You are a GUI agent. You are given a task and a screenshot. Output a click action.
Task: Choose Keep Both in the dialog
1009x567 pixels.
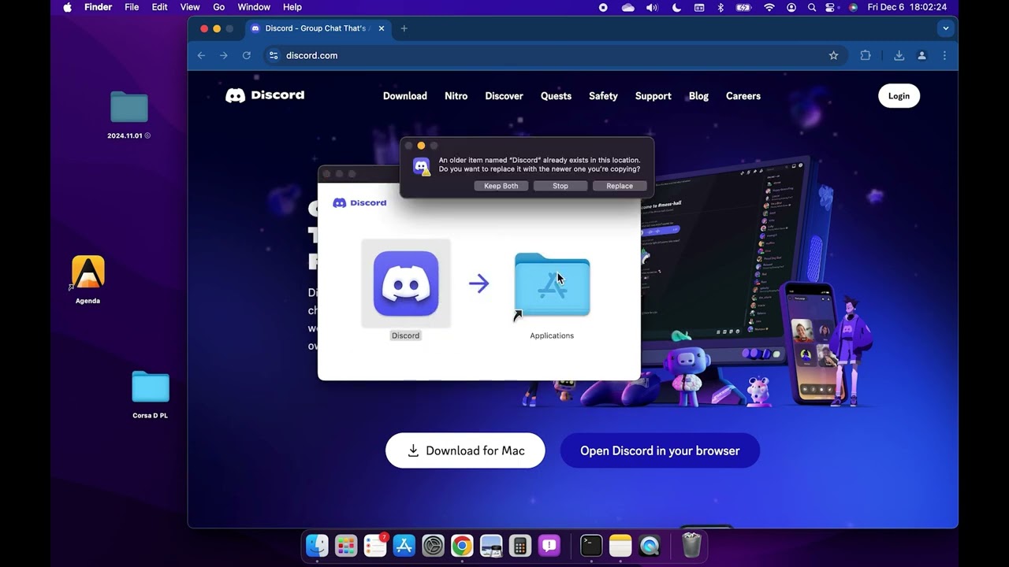coord(501,186)
